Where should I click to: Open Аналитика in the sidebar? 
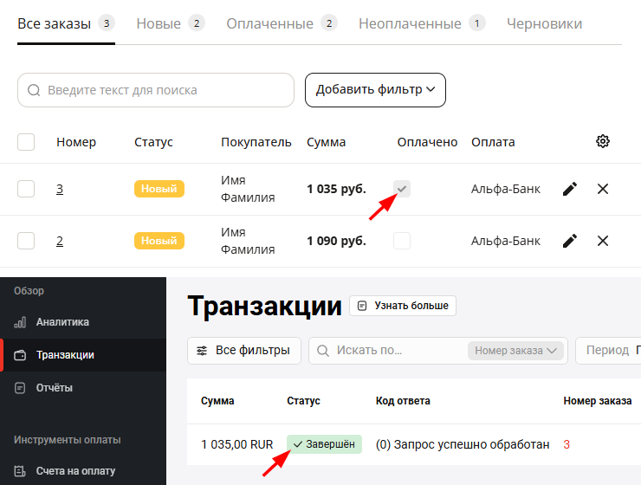tap(83, 322)
